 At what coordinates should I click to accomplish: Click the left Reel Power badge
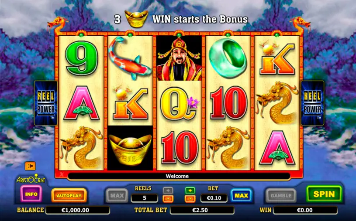(x=45, y=103)
